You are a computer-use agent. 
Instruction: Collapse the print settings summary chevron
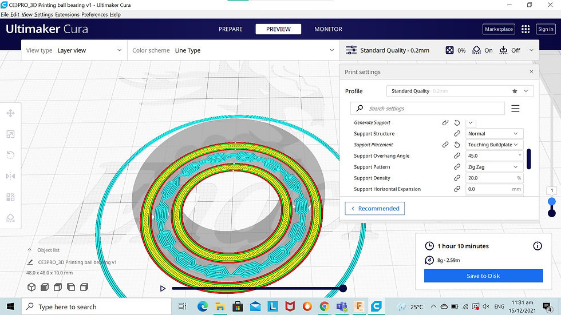[x=531, y=50]
